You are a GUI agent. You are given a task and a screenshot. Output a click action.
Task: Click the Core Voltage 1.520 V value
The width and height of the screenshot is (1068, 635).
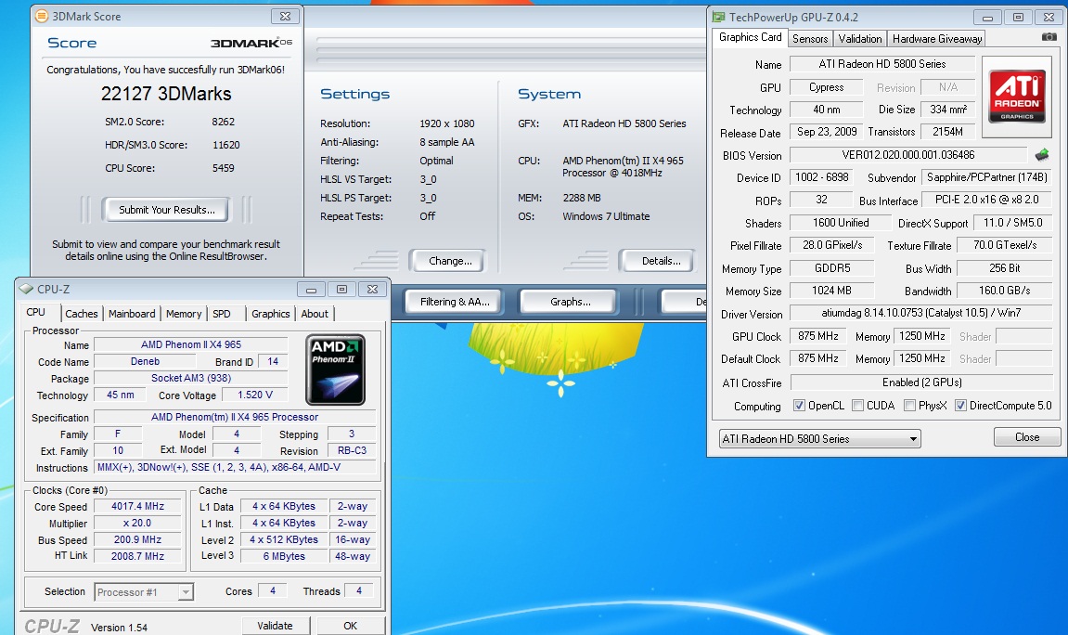click(x=255, y=395)
